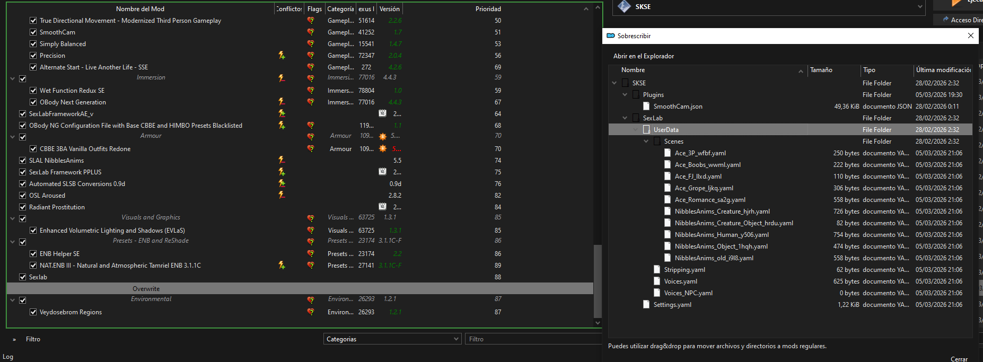Viewport: 983px width, 362px height.
Task: Click the mod list vertical scrollbar thumb
Action: click(598, 281)
